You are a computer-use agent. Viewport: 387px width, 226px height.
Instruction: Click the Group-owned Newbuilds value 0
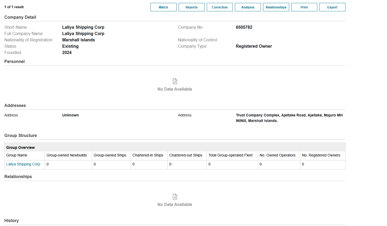click(x=48, y=164)
